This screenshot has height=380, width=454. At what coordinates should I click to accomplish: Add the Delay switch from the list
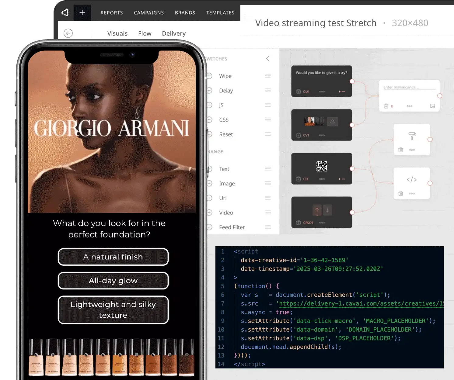point(210,91)
